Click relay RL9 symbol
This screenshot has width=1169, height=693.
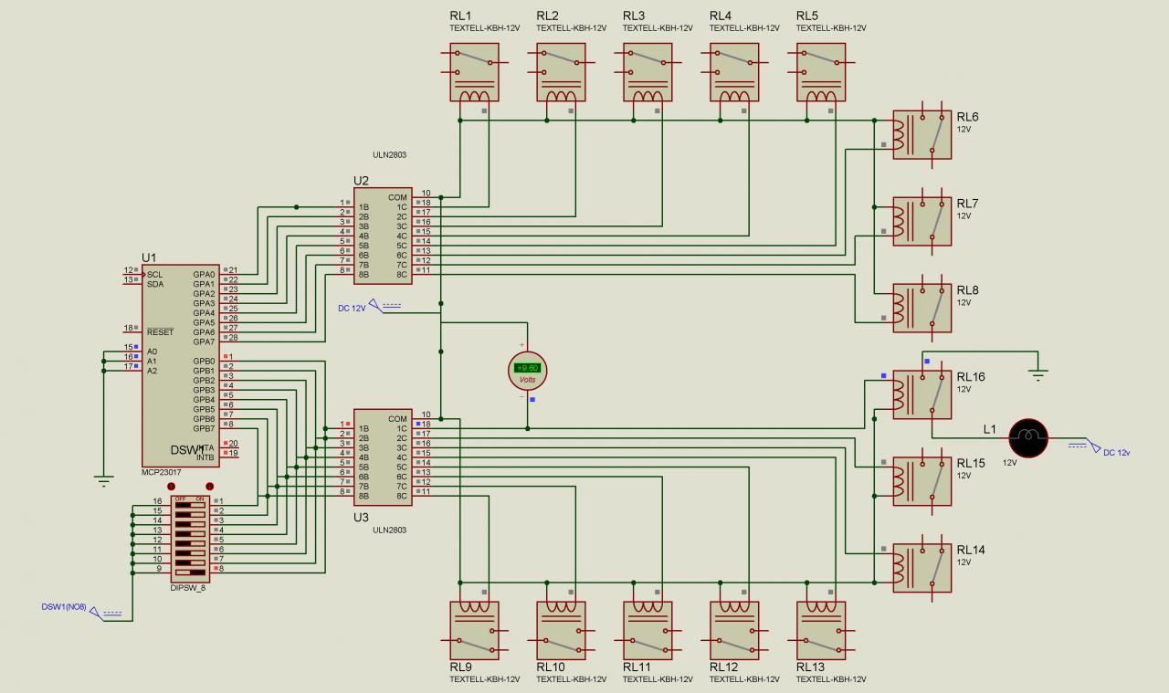(x=475, y=631)
